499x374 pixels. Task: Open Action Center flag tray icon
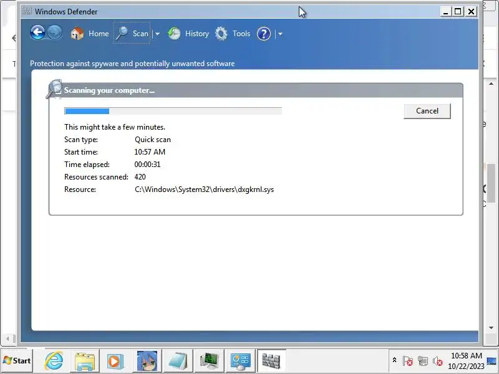point(407,361)
